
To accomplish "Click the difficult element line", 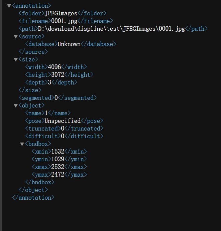I will click(x=64, y=136).
